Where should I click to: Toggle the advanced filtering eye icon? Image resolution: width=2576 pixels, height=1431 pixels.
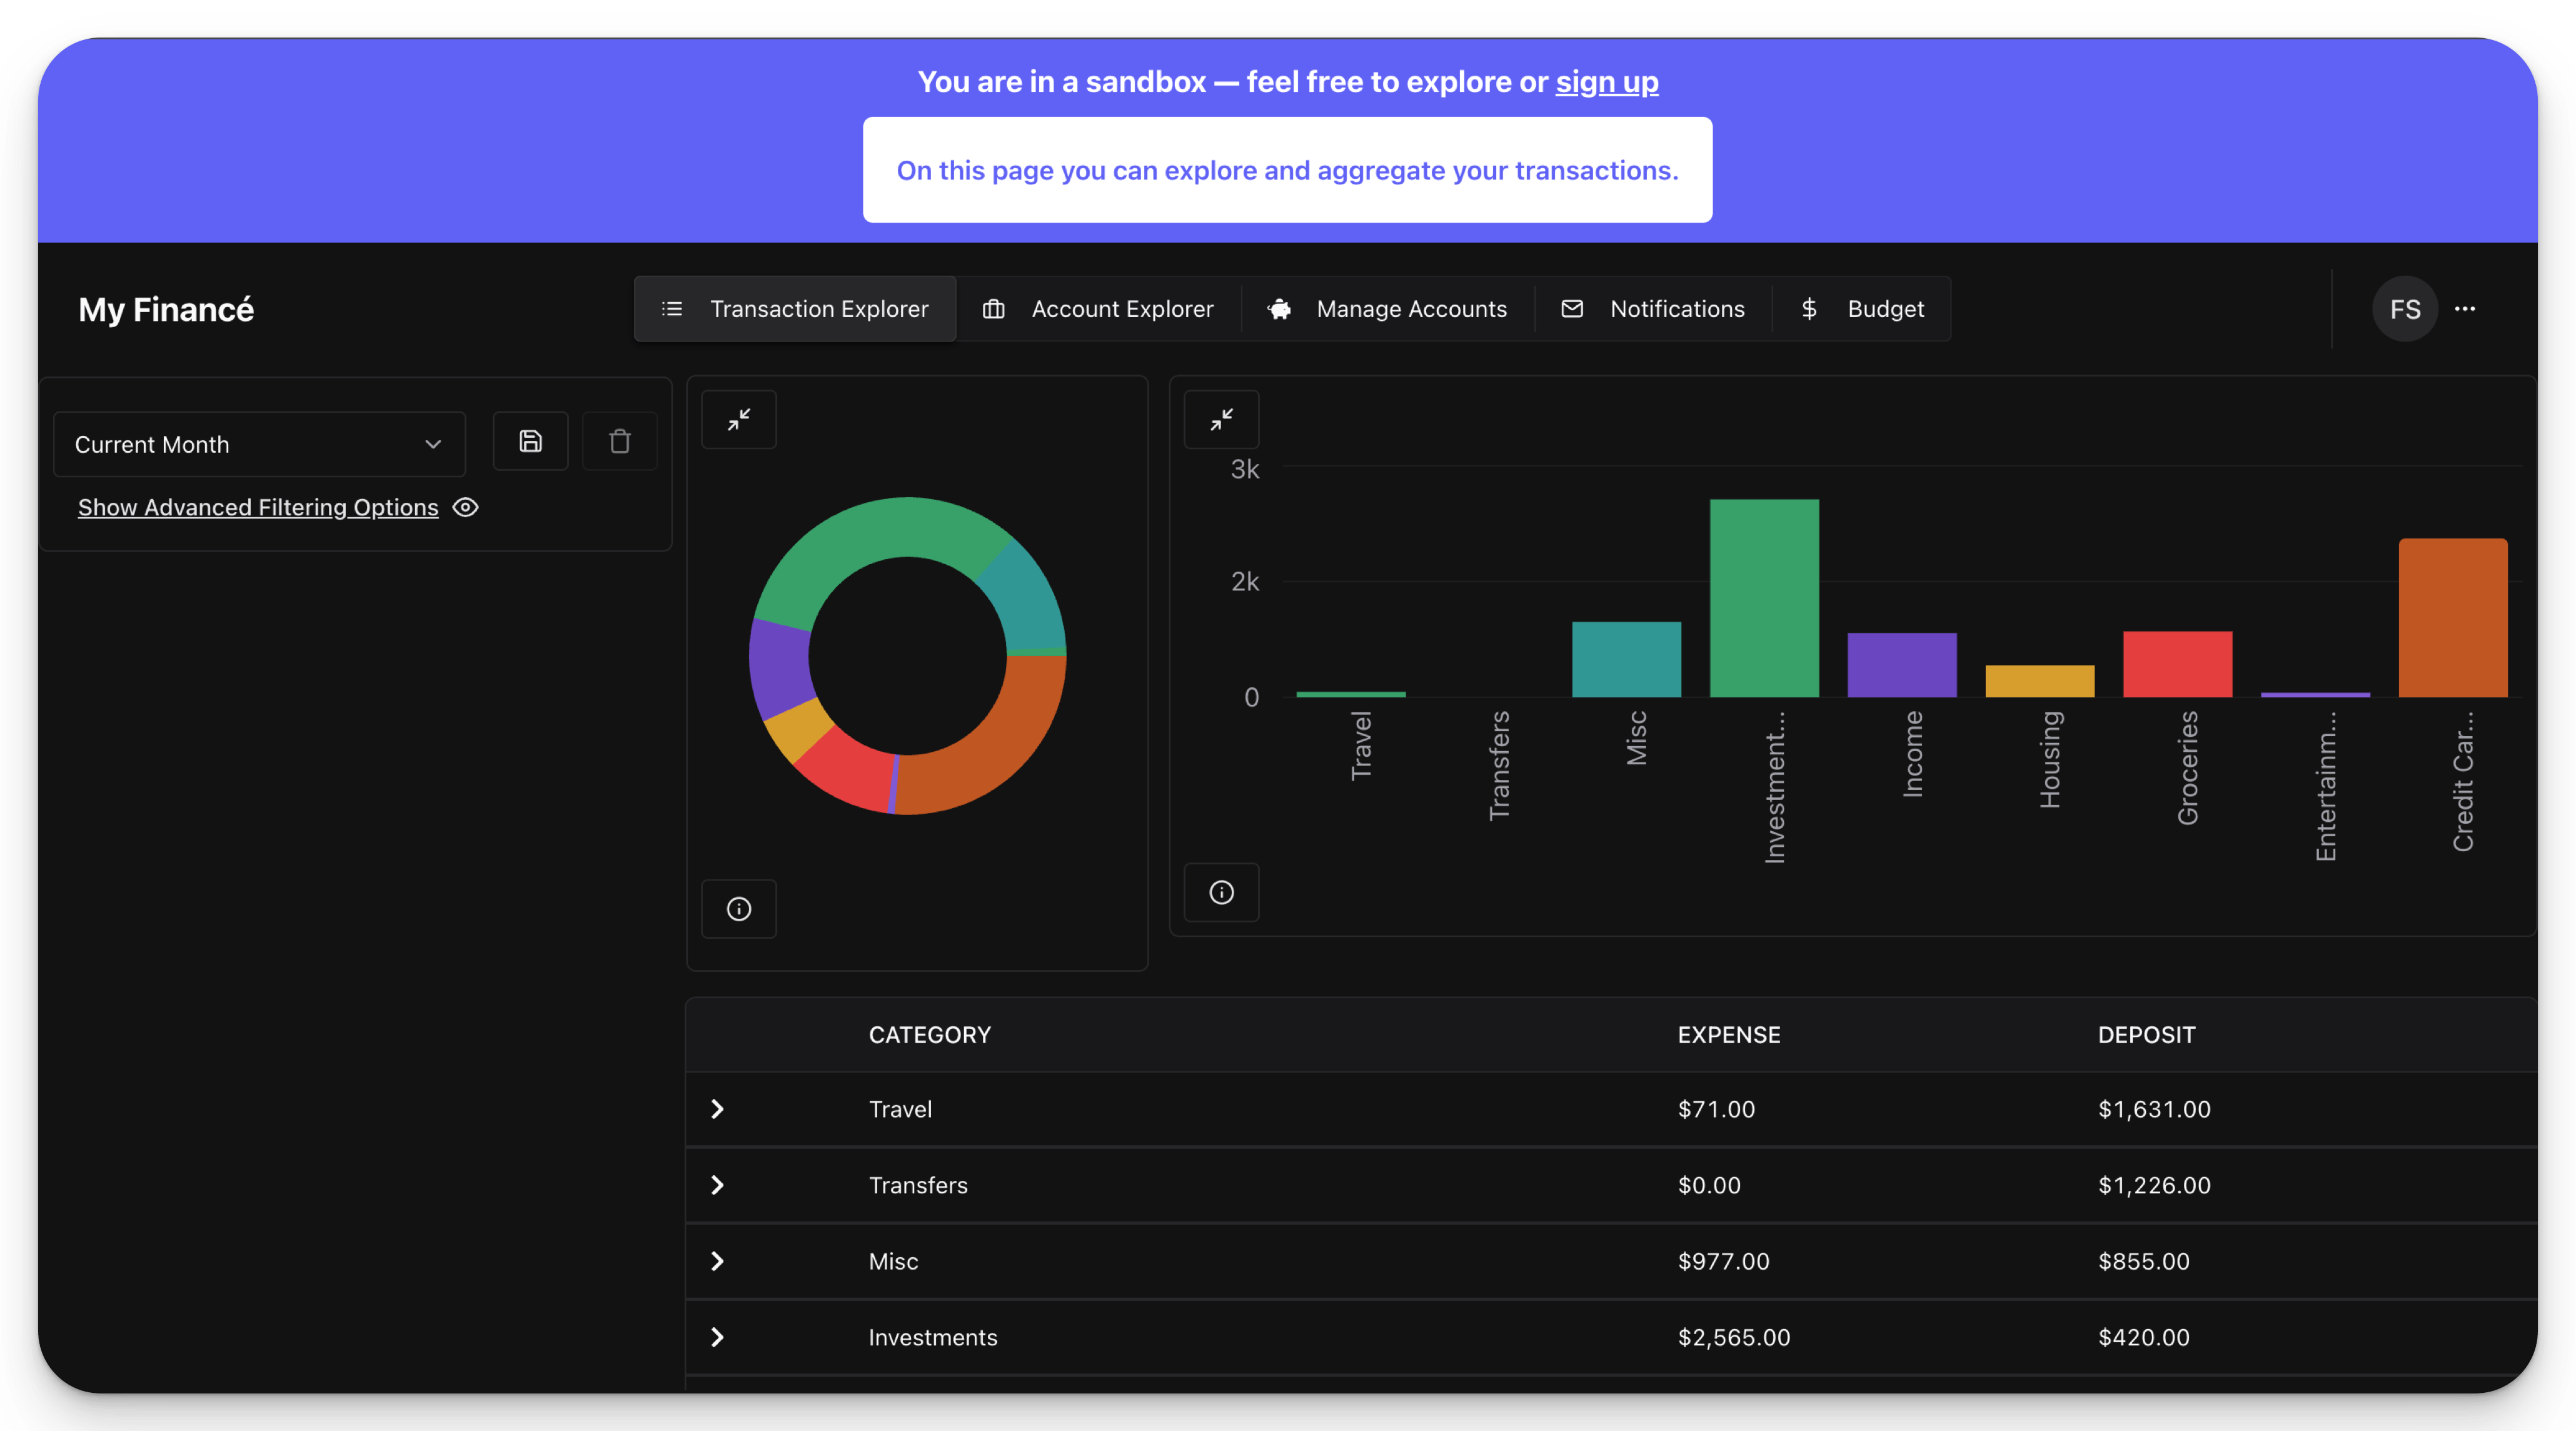pyautogui.click(x=465, y=507)
